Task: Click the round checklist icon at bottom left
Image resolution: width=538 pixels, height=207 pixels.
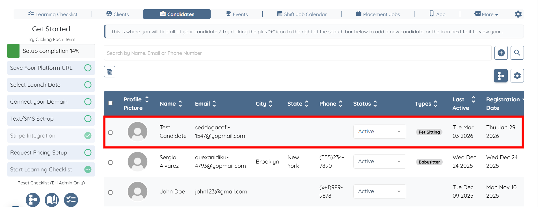Action: (x=71, y=200)
